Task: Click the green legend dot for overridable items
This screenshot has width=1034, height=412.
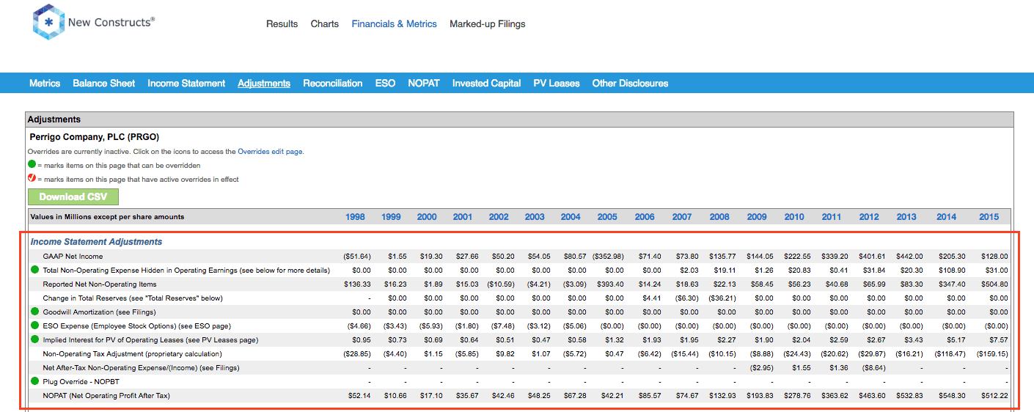Action: (x=32, y=165)
